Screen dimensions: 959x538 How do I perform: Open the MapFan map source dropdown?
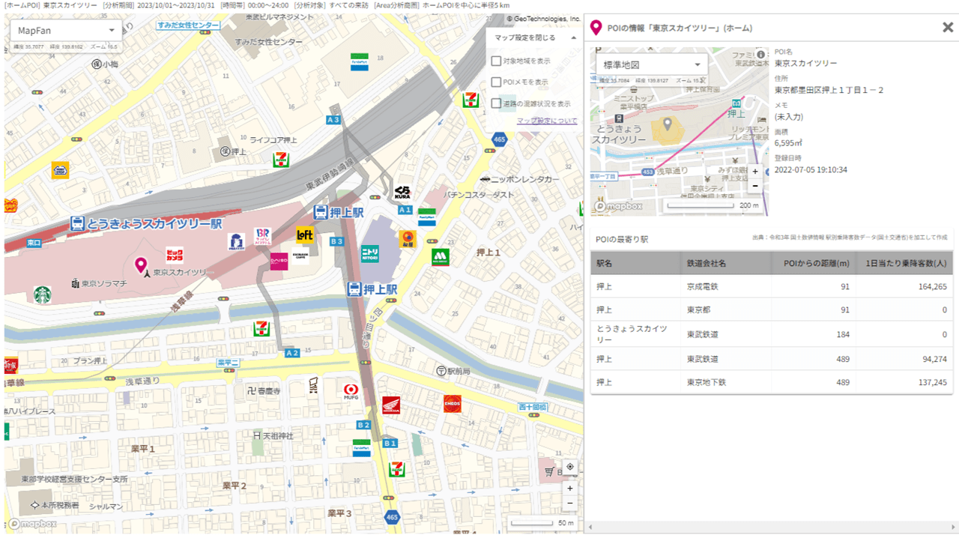(x=65, y=31)
